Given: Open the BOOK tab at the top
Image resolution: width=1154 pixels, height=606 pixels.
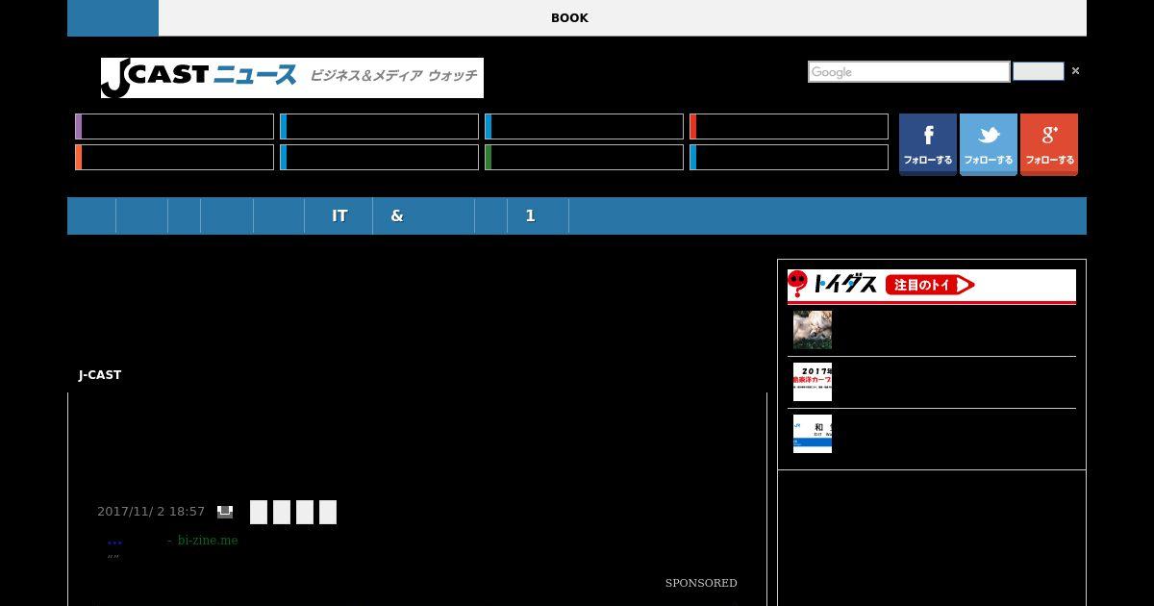Looking at the screenshot, I should pos(569,18).
